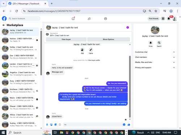Click the Facebook logo icon
181x135 pixels.
tap(4, 19)
